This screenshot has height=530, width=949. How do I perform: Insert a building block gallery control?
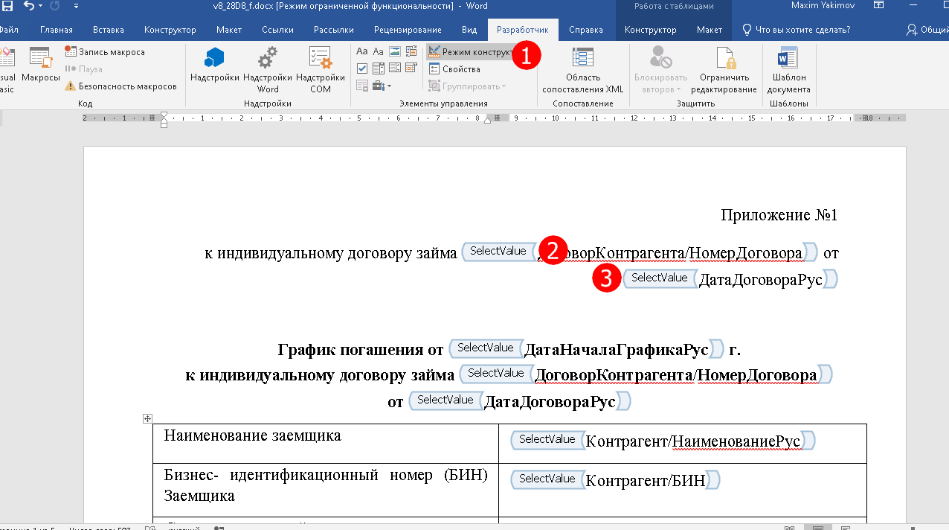[411, 51]
